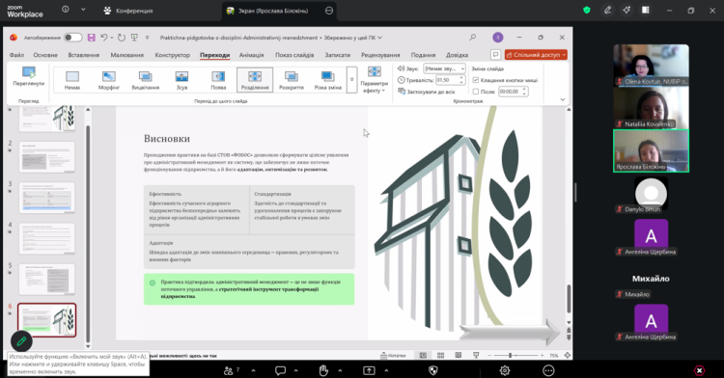The height and width of the screenshot is (378, 724).
Task: Start slideshow from quick access toolbar
Action: (x=134, y=38)
